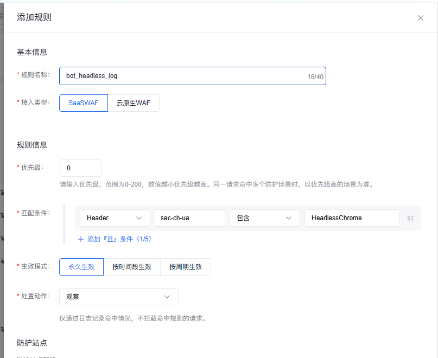This screenshot has height=358, width=438.
Task: Edit the HeadlessChrome match value field
Action: point(352,218)
